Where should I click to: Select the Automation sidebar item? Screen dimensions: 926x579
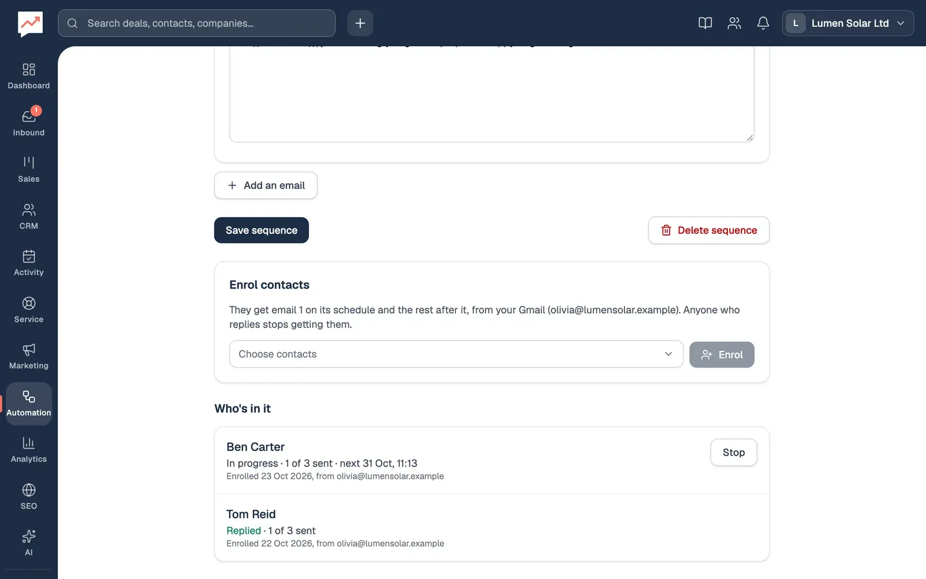click(29, 404)
